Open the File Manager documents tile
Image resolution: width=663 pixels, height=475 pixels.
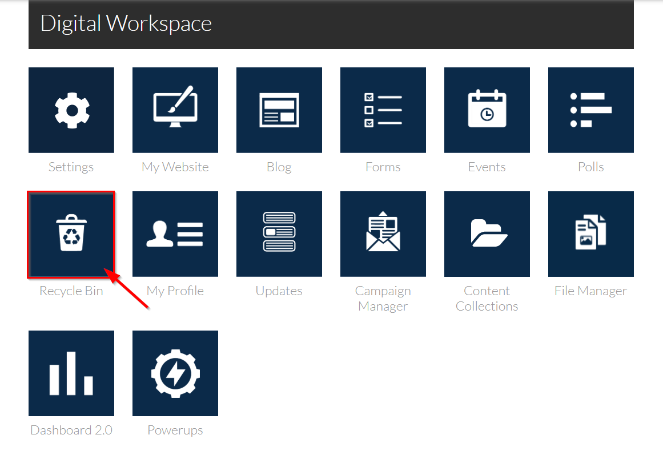(x=590, y=234)
